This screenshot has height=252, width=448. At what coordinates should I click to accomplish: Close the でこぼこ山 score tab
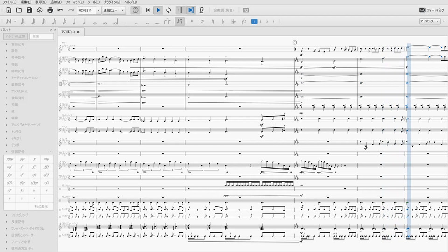(x=78, y=32)
